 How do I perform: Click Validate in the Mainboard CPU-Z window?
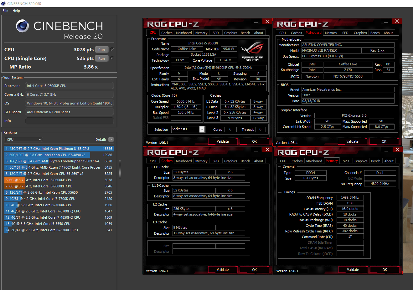tap(352, 141)
